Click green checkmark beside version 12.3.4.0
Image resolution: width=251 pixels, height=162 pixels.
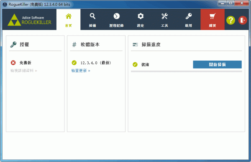(74, 63)
